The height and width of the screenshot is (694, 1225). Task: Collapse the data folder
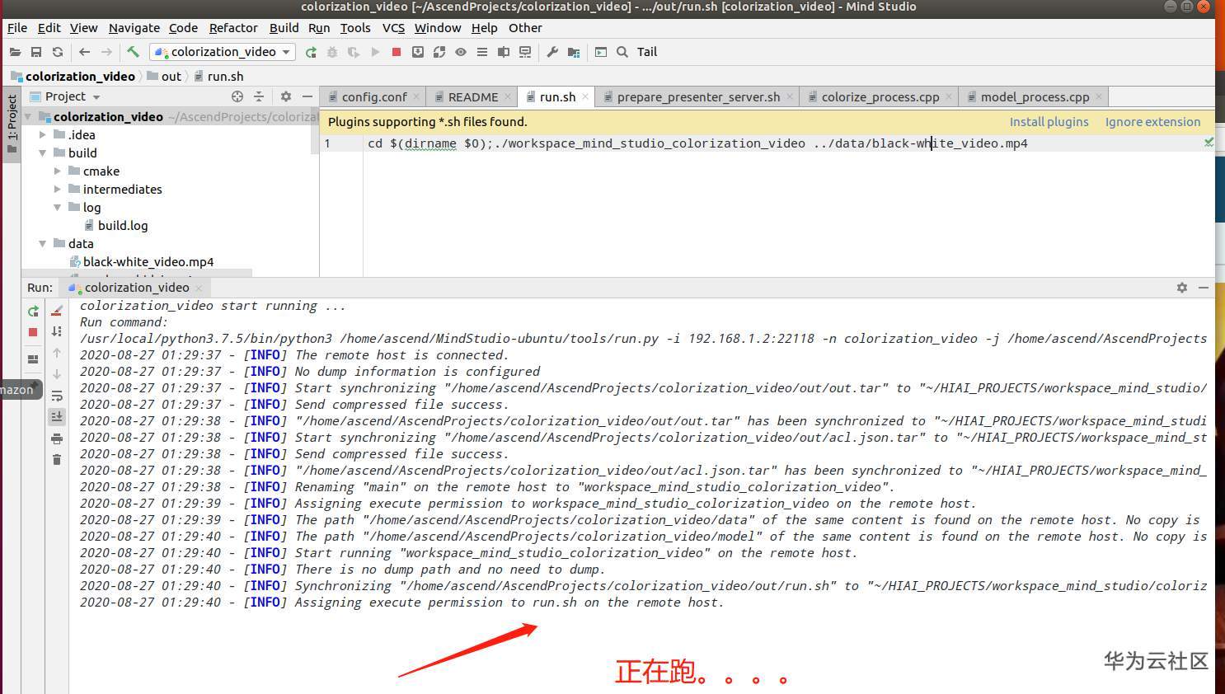(43, 244)
